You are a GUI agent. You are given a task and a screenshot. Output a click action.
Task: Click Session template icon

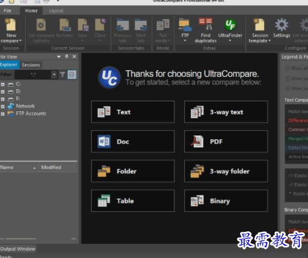pos(259,24)
